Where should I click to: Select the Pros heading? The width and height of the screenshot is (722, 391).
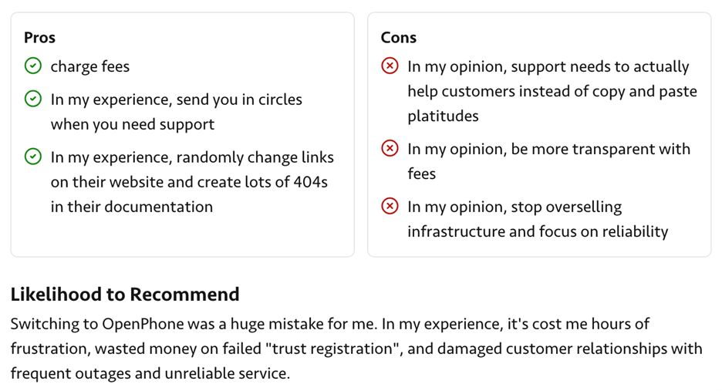39,37
